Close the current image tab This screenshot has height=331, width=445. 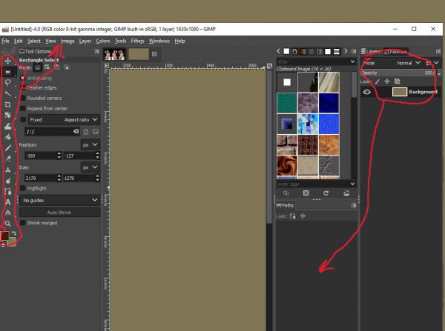point(154,54)
